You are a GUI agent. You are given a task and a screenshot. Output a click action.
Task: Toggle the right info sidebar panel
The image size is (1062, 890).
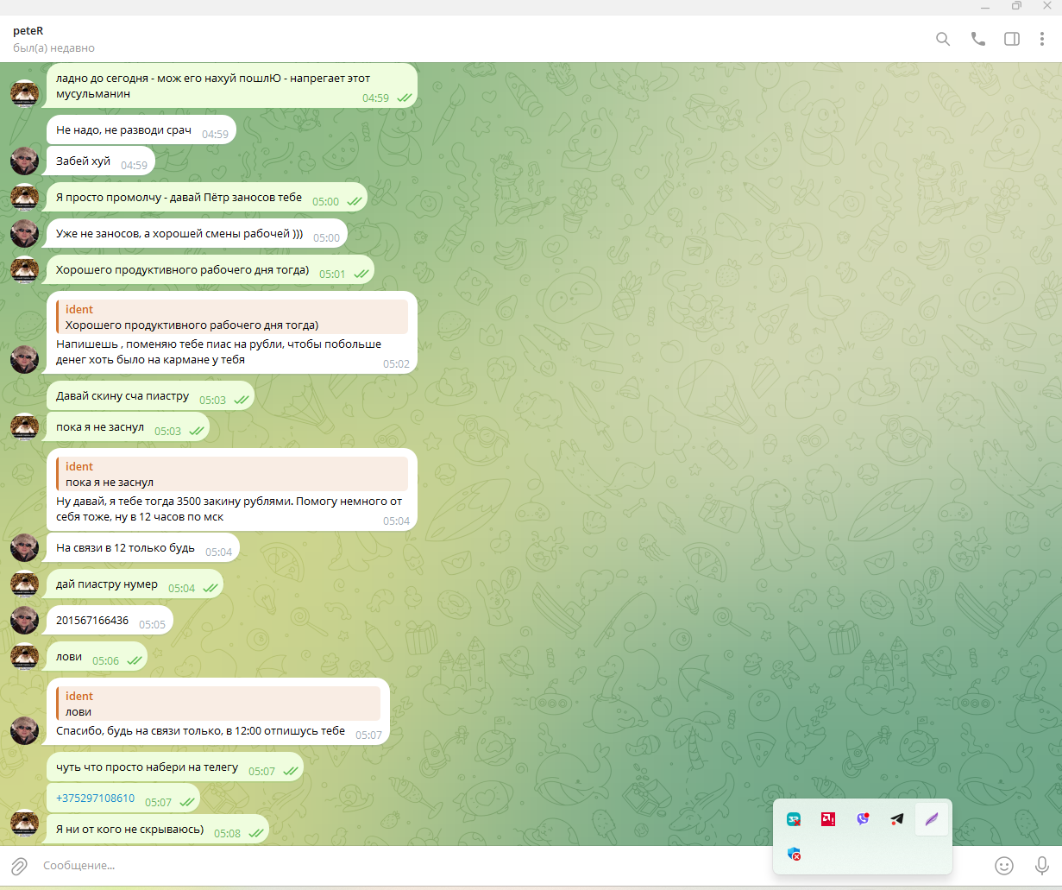(x=1012, y=39)
